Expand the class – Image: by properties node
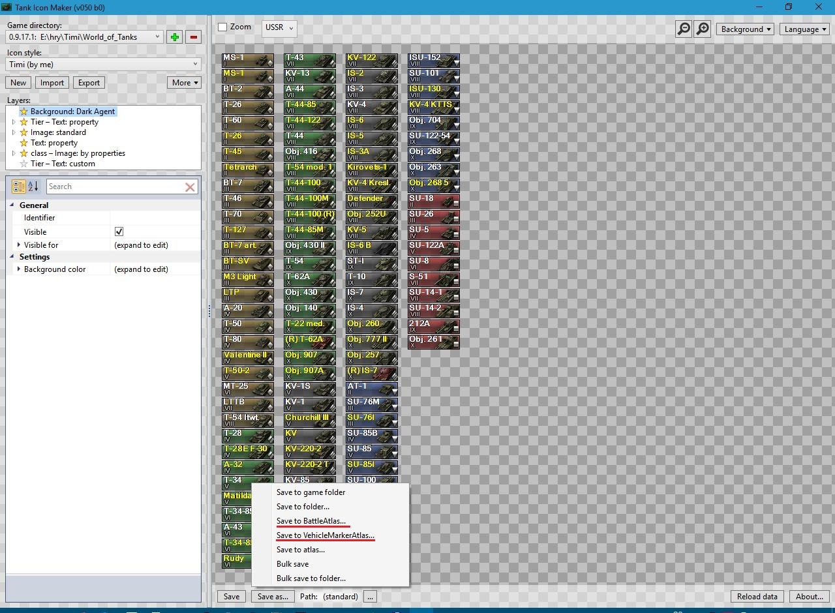The image size is (835, 613). pos(14,153)
